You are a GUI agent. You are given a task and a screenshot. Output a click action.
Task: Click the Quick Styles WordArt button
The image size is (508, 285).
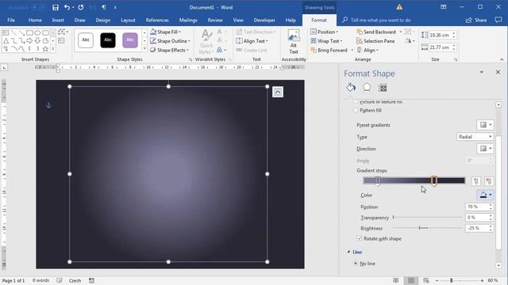tap(206, 42)
